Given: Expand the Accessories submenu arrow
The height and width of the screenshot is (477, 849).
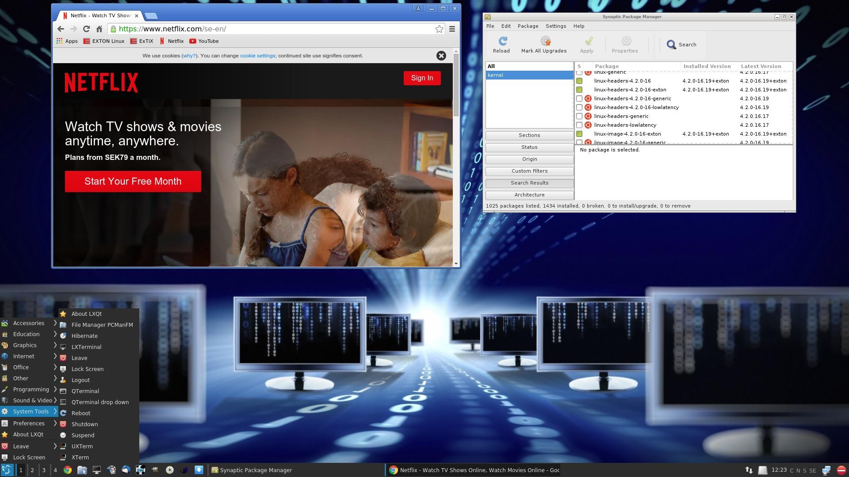Looking at the screenshot, I should pos(55,323).
